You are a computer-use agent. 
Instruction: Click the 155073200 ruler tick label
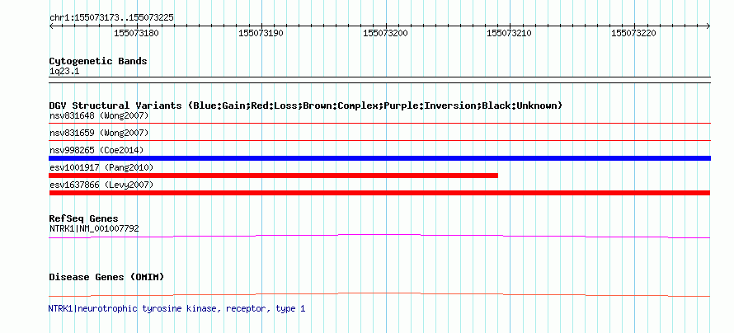(385, 34)
